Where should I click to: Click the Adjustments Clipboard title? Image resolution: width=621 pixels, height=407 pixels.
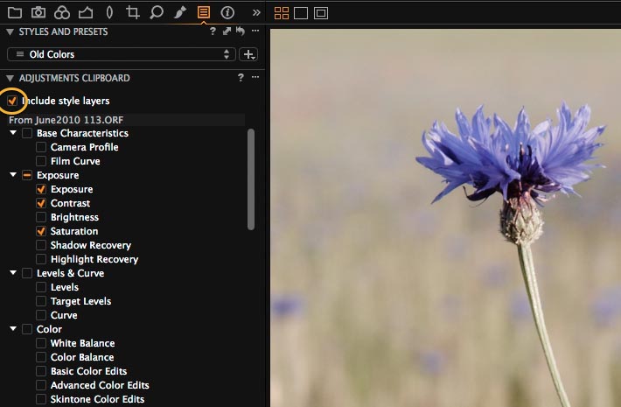pos(74,78)
